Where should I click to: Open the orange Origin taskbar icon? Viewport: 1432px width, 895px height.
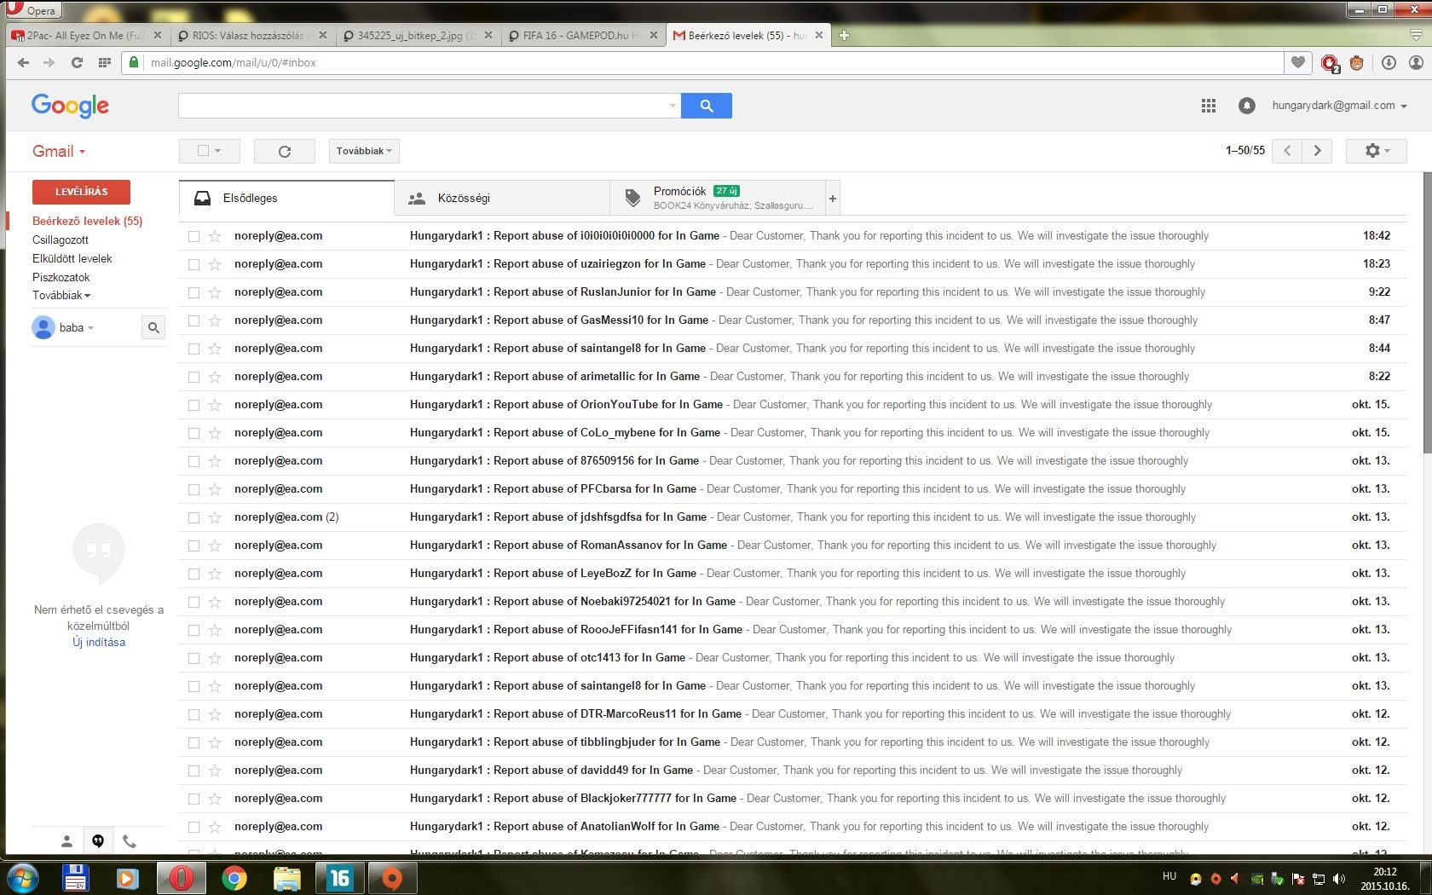pos(392,878)
